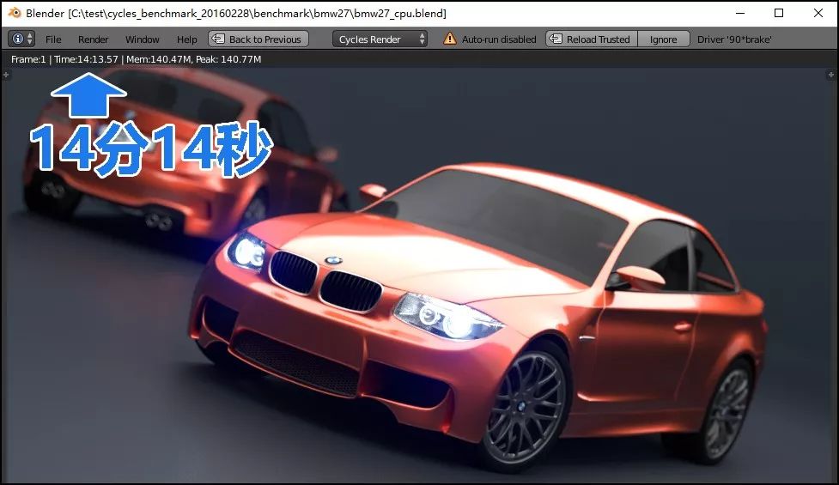Click the Mem:140.47M status text
The image size is (839, 485).
pyautogui.click(x=158, y=59)
